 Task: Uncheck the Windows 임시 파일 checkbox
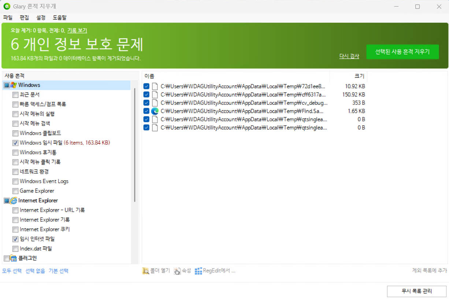[x=15, y=143]
